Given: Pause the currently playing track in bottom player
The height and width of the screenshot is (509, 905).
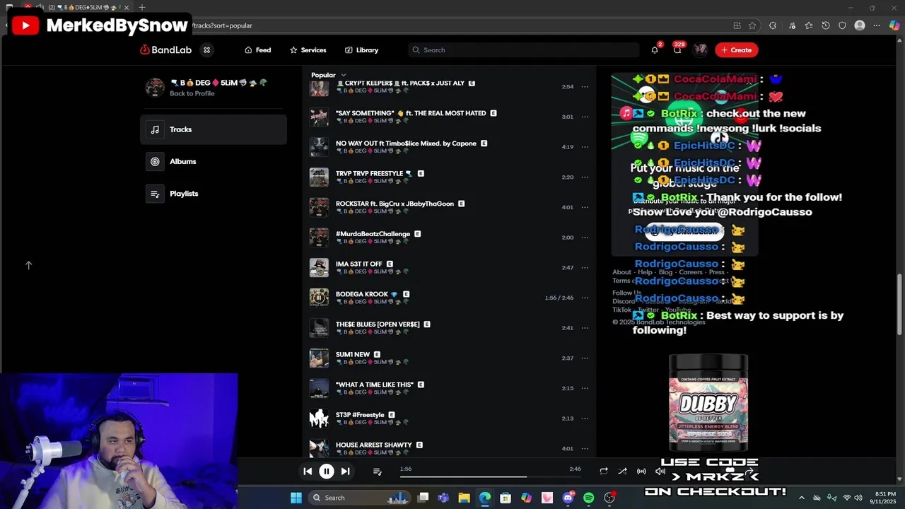Looking at the screenshot, I should point(327,471).
